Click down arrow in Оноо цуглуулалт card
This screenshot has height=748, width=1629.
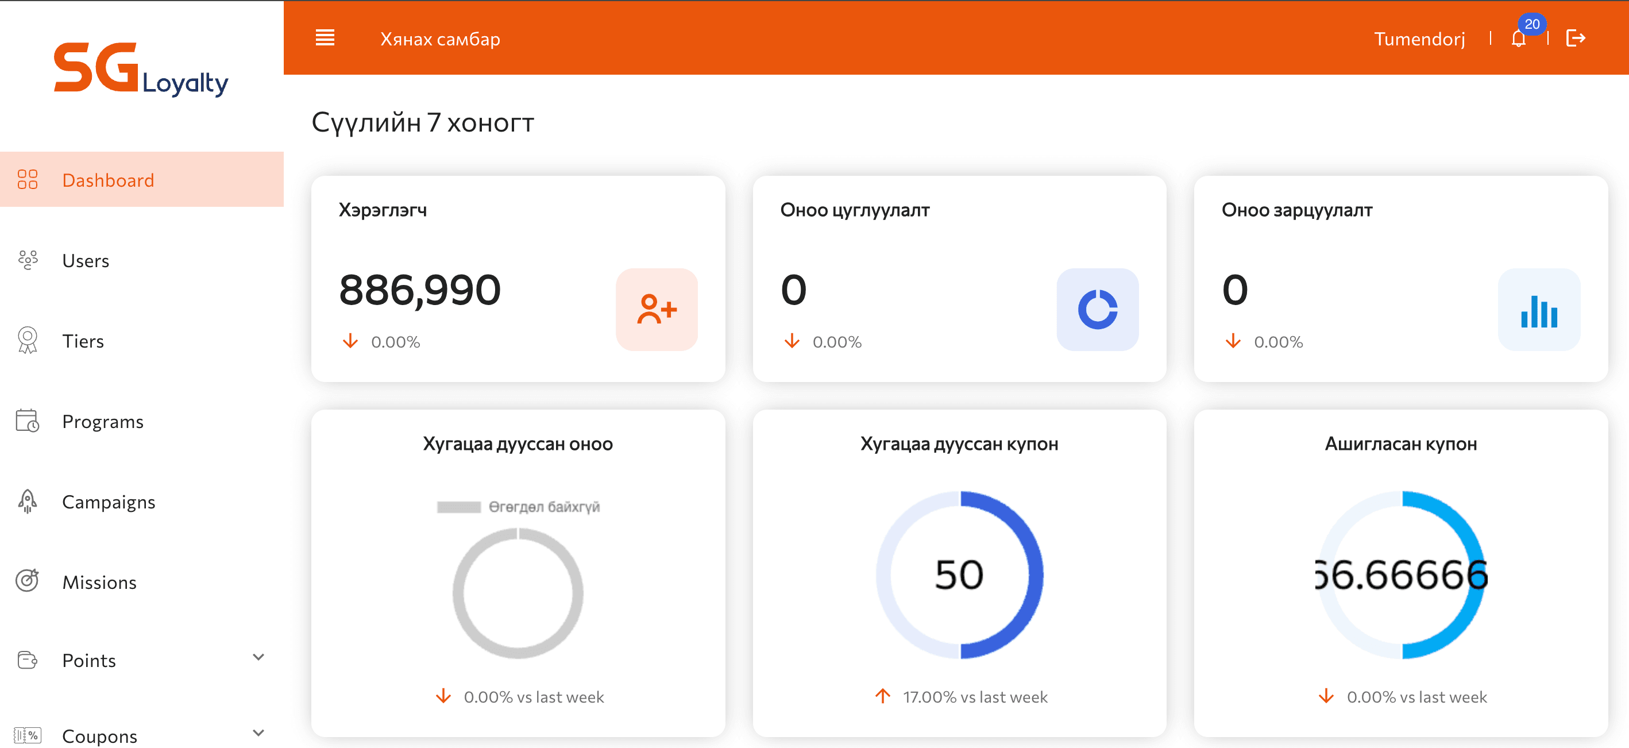pyautogui.click(x=792, y=341)
